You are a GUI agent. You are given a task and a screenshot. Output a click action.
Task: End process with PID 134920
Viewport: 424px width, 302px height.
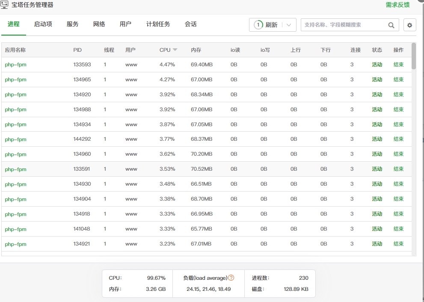click(398, 95)
